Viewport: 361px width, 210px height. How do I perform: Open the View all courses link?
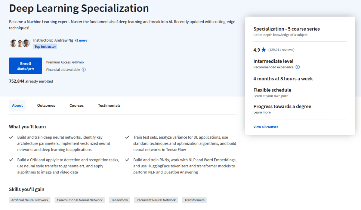pyautogui.click(x=266, y=127)
